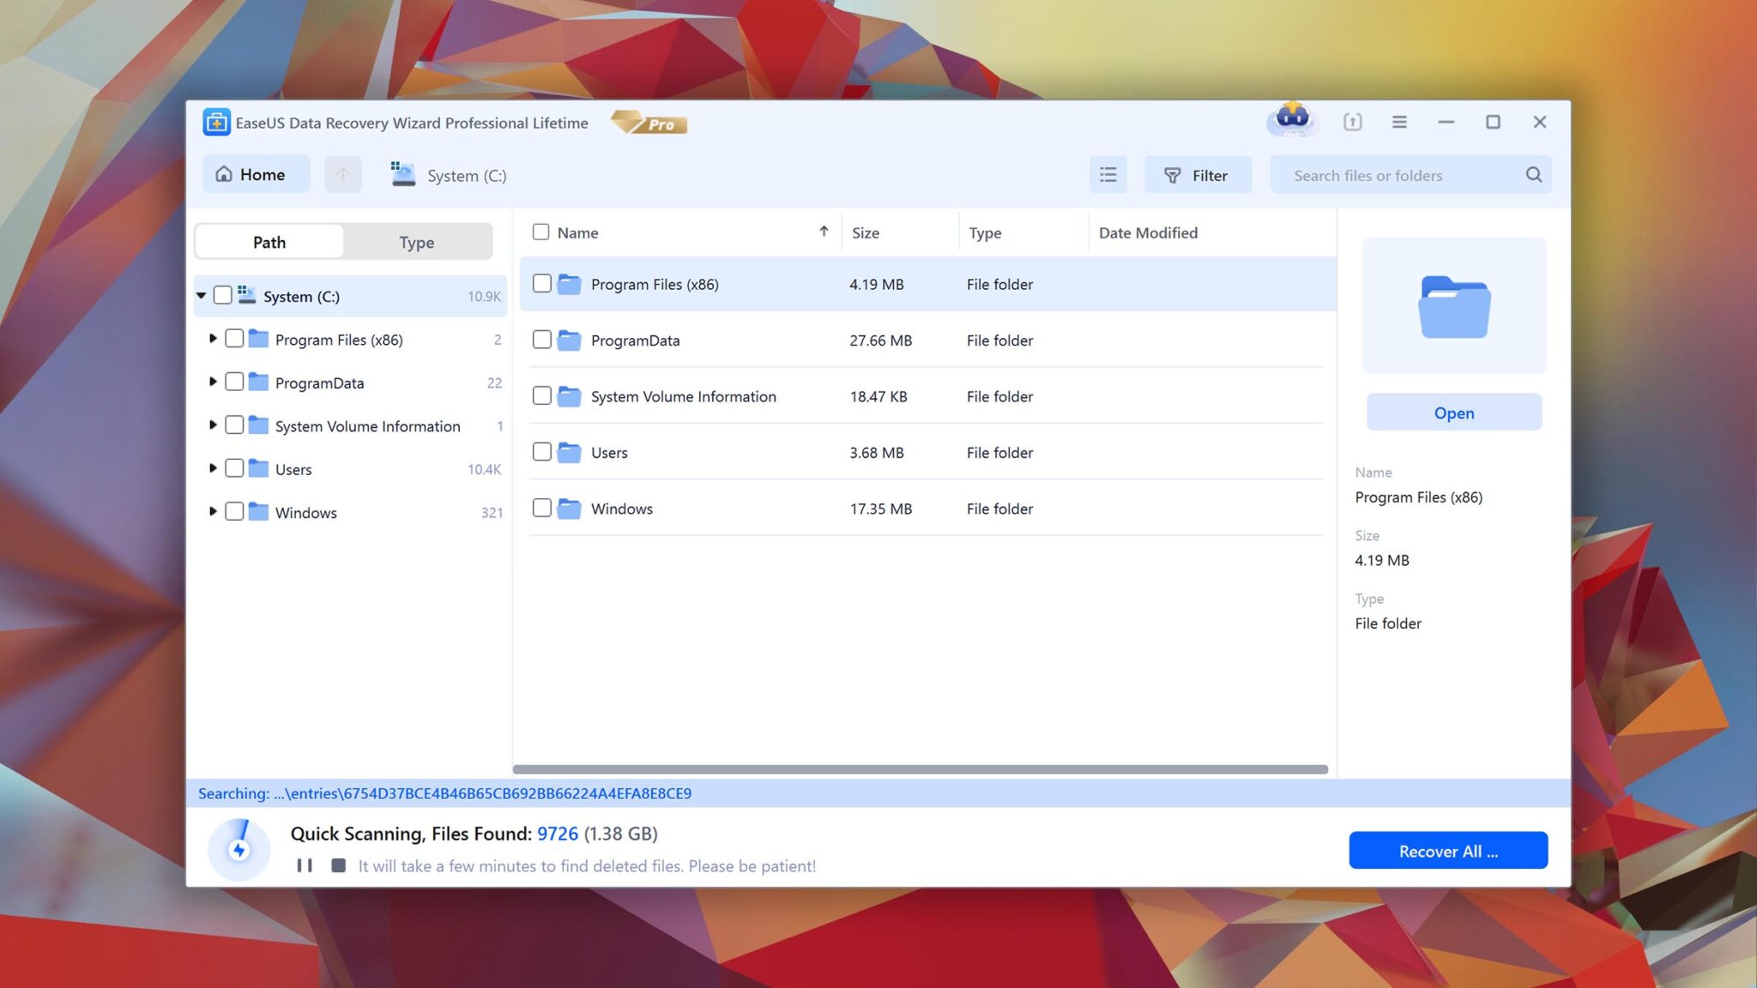Collapse the System (C:) tree node
The width and height of the screenshot is (1757, 988).
(202, 295)
